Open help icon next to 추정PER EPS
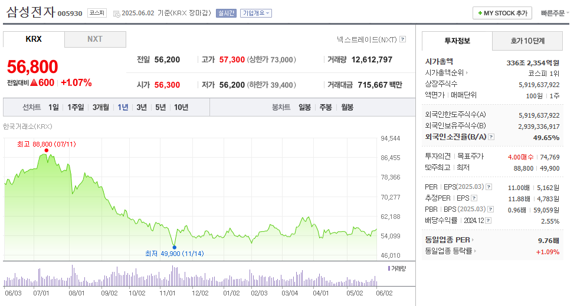 coord(474,198)
